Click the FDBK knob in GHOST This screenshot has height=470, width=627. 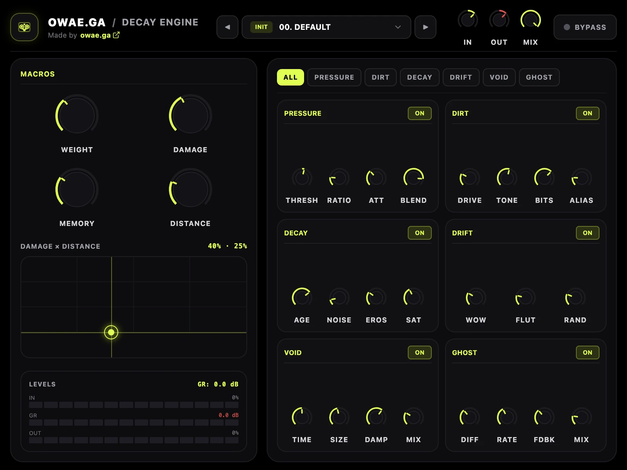pyautogui.click(x=544, y=417)
